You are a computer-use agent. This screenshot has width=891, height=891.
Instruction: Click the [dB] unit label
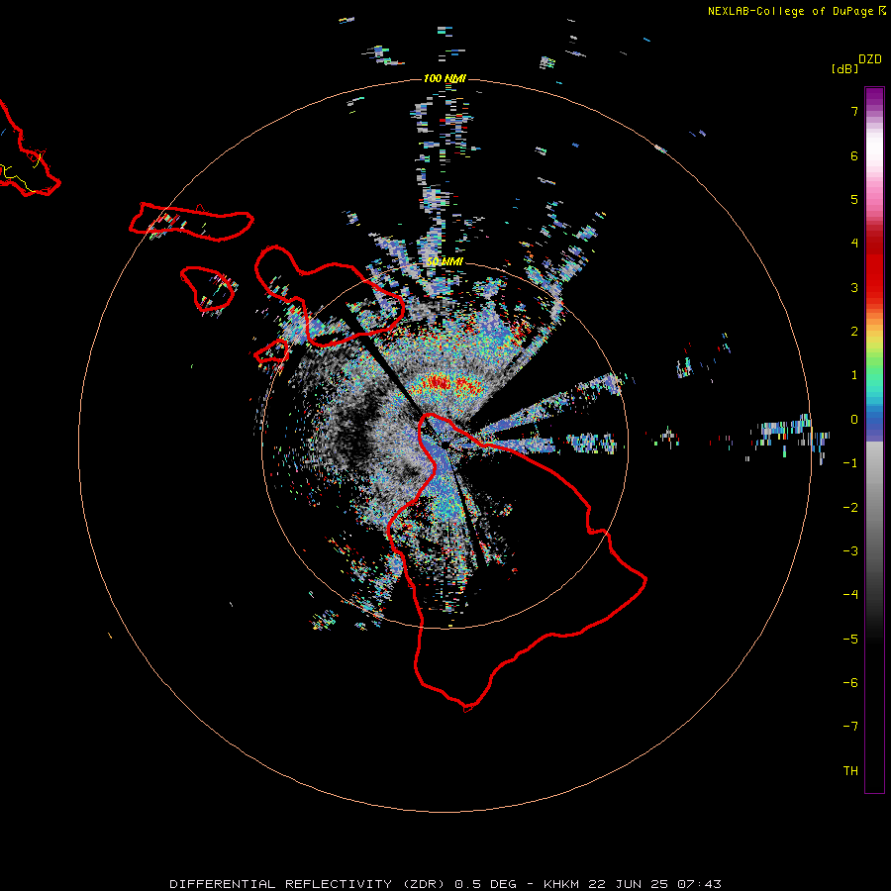click(844, 68)
